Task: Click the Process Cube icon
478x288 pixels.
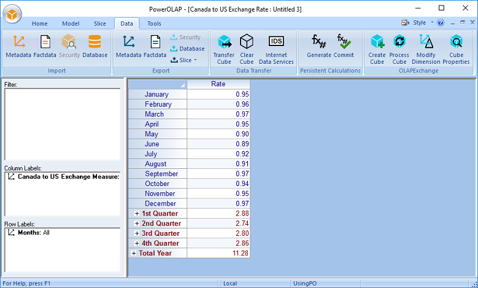Action: 399,49
